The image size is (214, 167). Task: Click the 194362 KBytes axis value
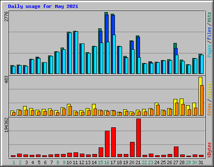[x=6, y=125]
